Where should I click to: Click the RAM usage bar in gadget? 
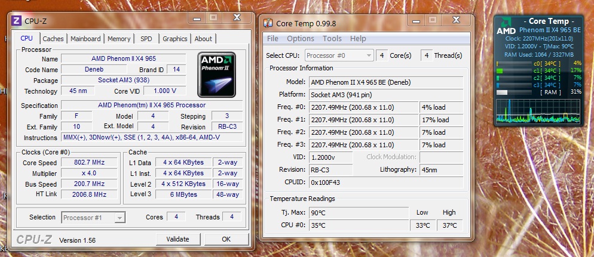point(515,92)
